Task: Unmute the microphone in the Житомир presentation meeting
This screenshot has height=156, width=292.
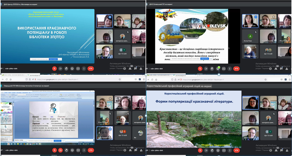Action: coord(54,68)
